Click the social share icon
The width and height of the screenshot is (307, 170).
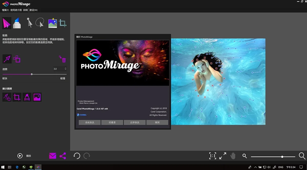63,156
